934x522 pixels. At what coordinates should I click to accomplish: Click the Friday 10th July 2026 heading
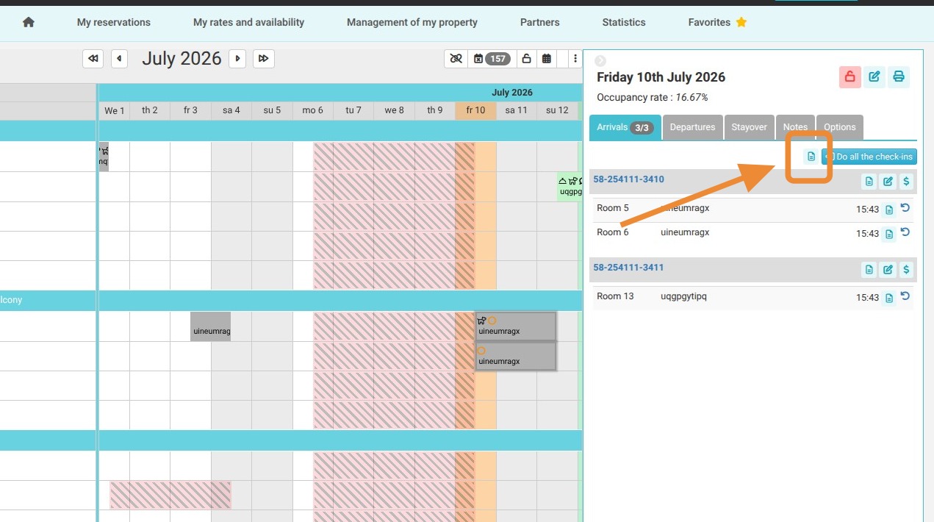661,77
